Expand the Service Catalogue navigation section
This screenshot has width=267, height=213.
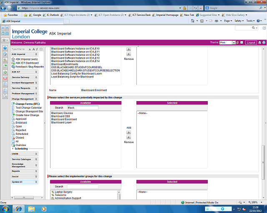(x=36, y=159)
